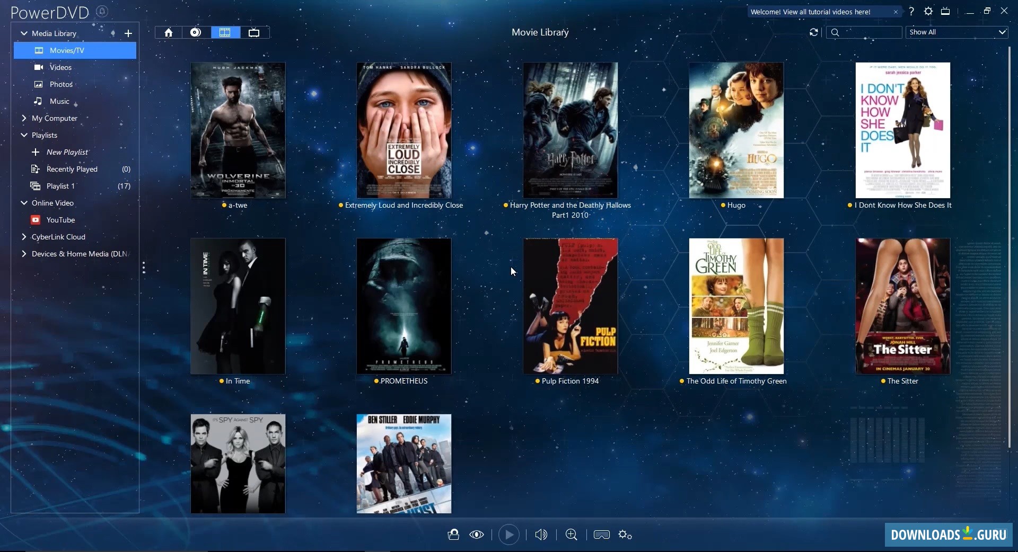The width and height of the screenshot is (1018, 552).
Task: Open PowerDVD help
Action: [911, 11]
